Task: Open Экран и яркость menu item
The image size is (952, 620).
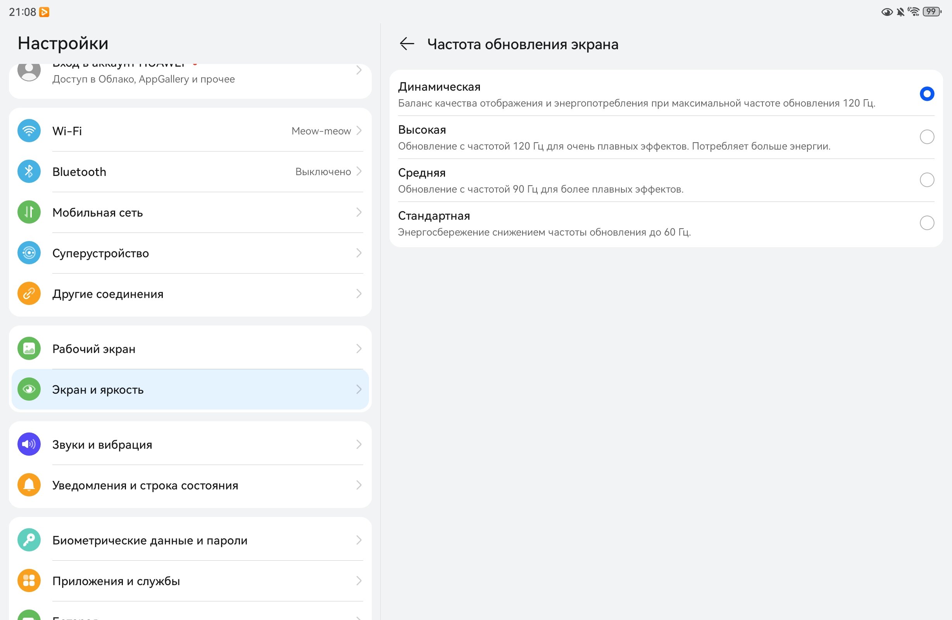Action: tap(190, 389)
